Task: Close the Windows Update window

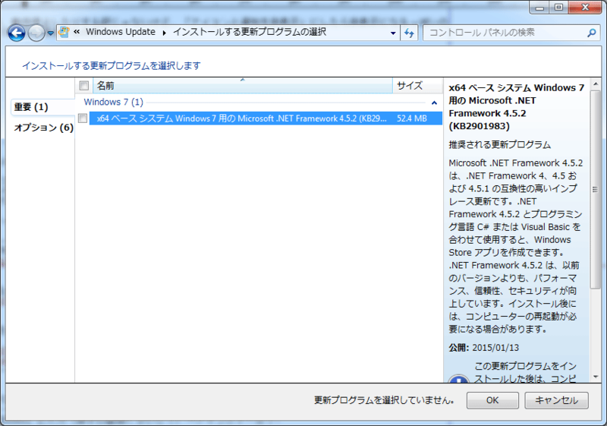Action: click(x=585, y=8)
